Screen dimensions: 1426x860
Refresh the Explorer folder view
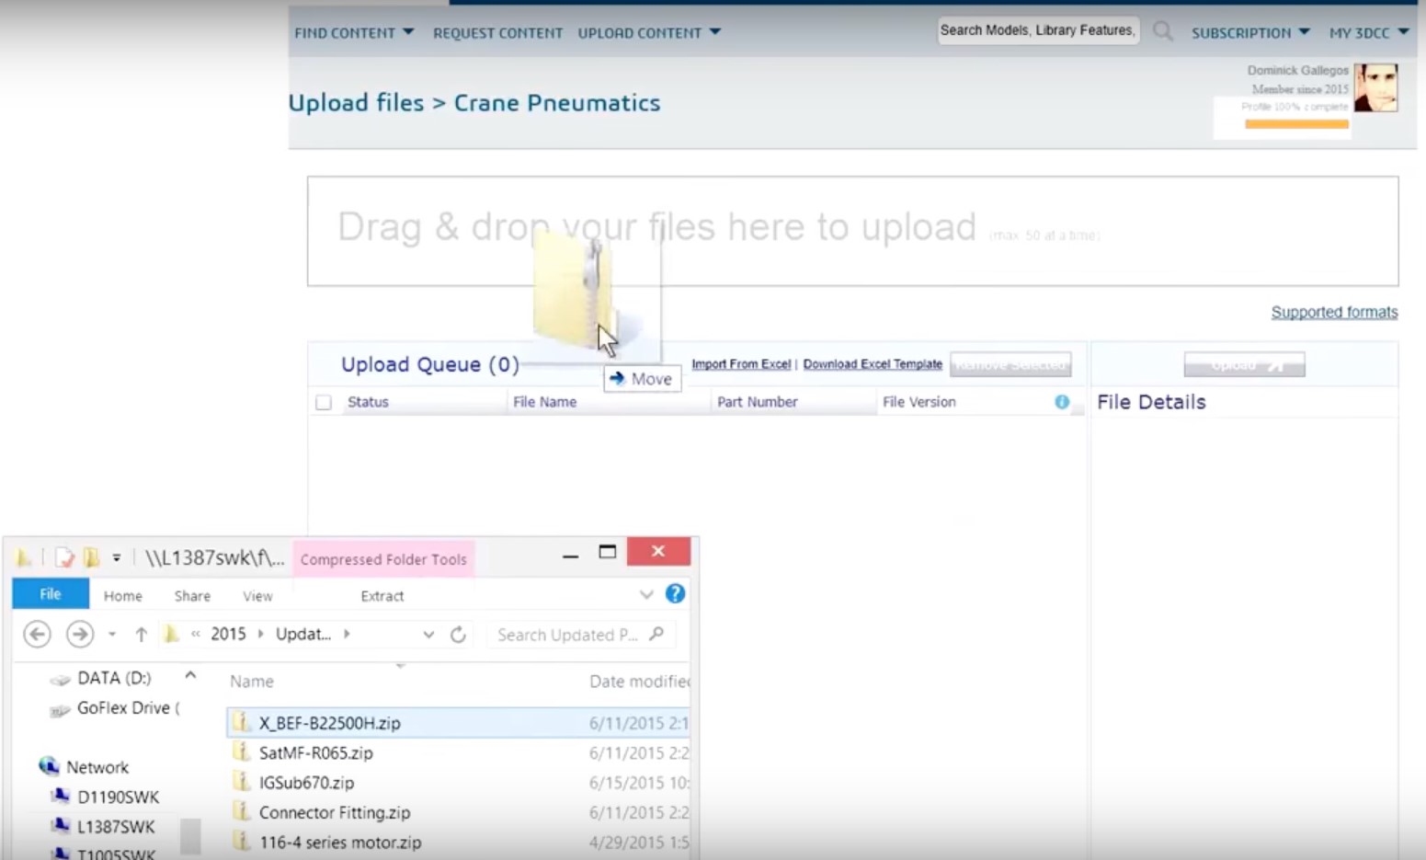[458, 634]
